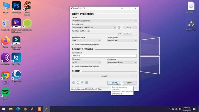
Task: Click SELECT to choose an ISO image
Action: pyautogui.click(x=130, y=27)
